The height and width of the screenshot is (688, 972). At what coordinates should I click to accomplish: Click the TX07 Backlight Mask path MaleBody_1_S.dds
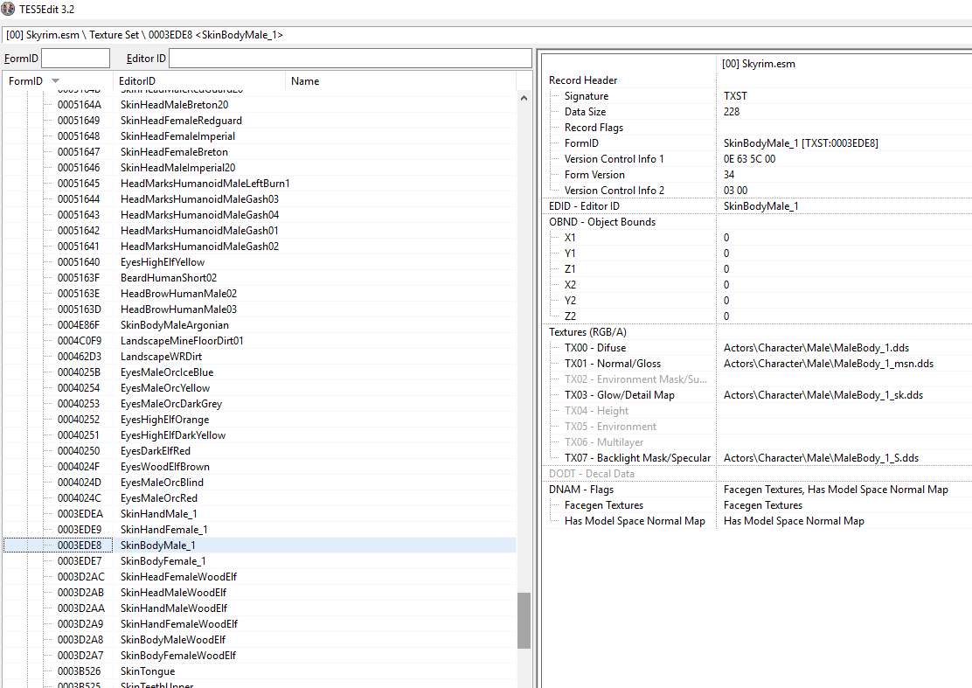click(x=821, y=458)
